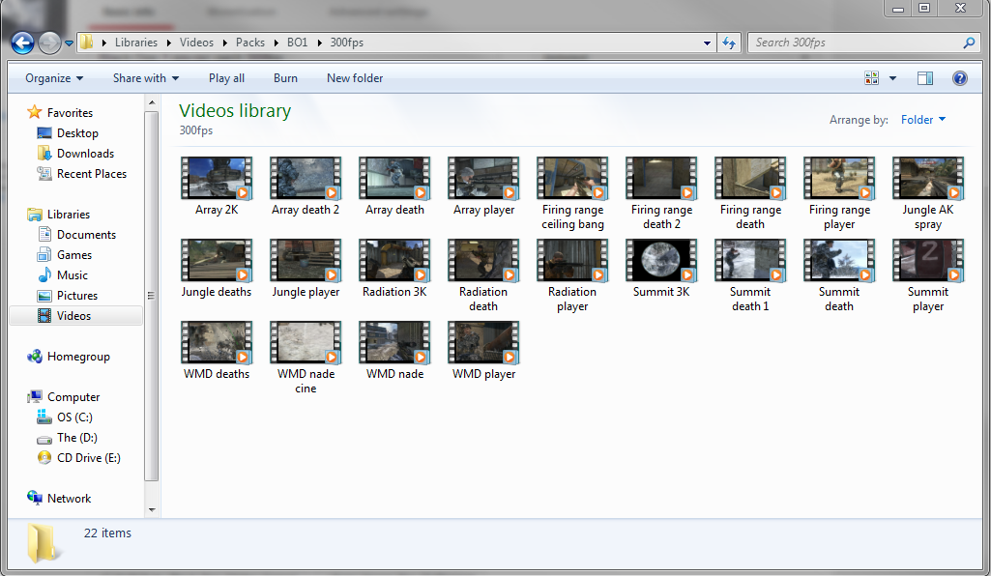Click the CD Drive (E:) disc icon
Screen dimensions: 991x576
coord(44,458)
